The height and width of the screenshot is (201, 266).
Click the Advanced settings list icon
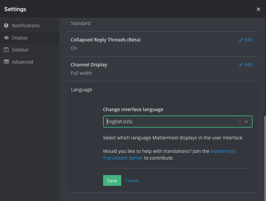point(6,62)
